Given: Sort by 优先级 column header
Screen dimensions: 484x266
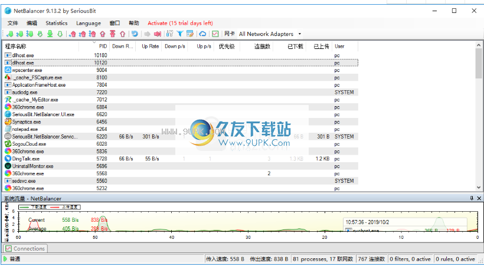Looking at the screenshot, I should pyautogui.click(x=227, y=46).
